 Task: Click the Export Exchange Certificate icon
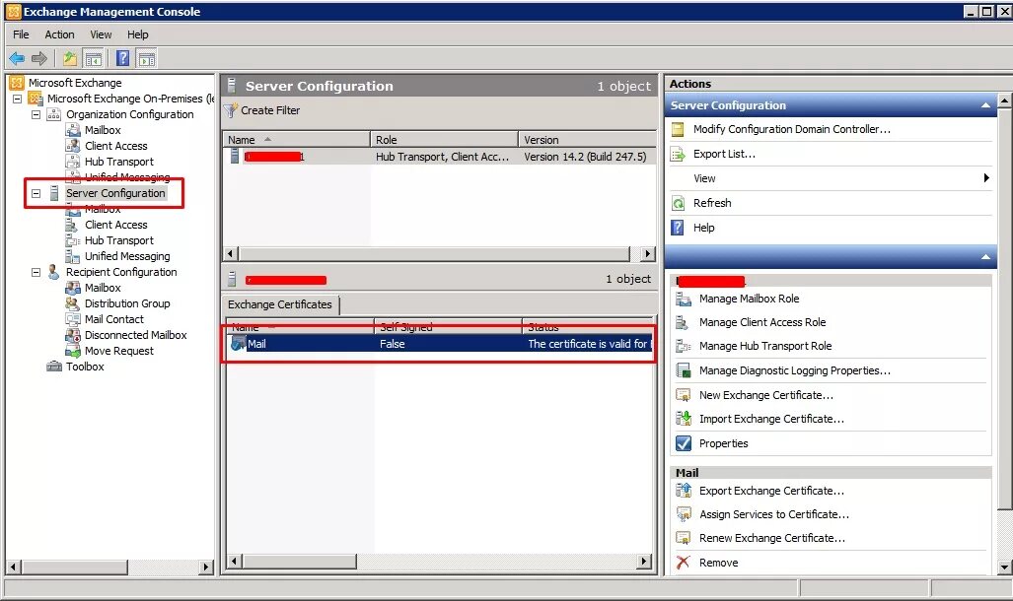point(683,491)
